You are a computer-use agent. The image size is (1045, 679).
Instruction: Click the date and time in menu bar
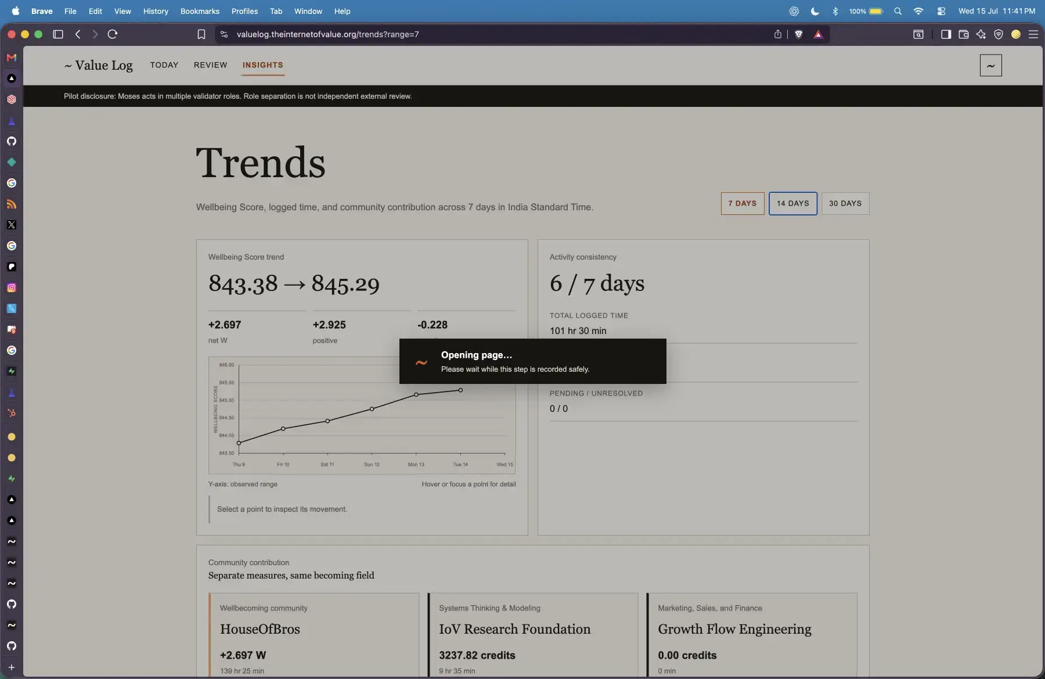997,11
